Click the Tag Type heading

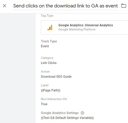coord(47,16)
